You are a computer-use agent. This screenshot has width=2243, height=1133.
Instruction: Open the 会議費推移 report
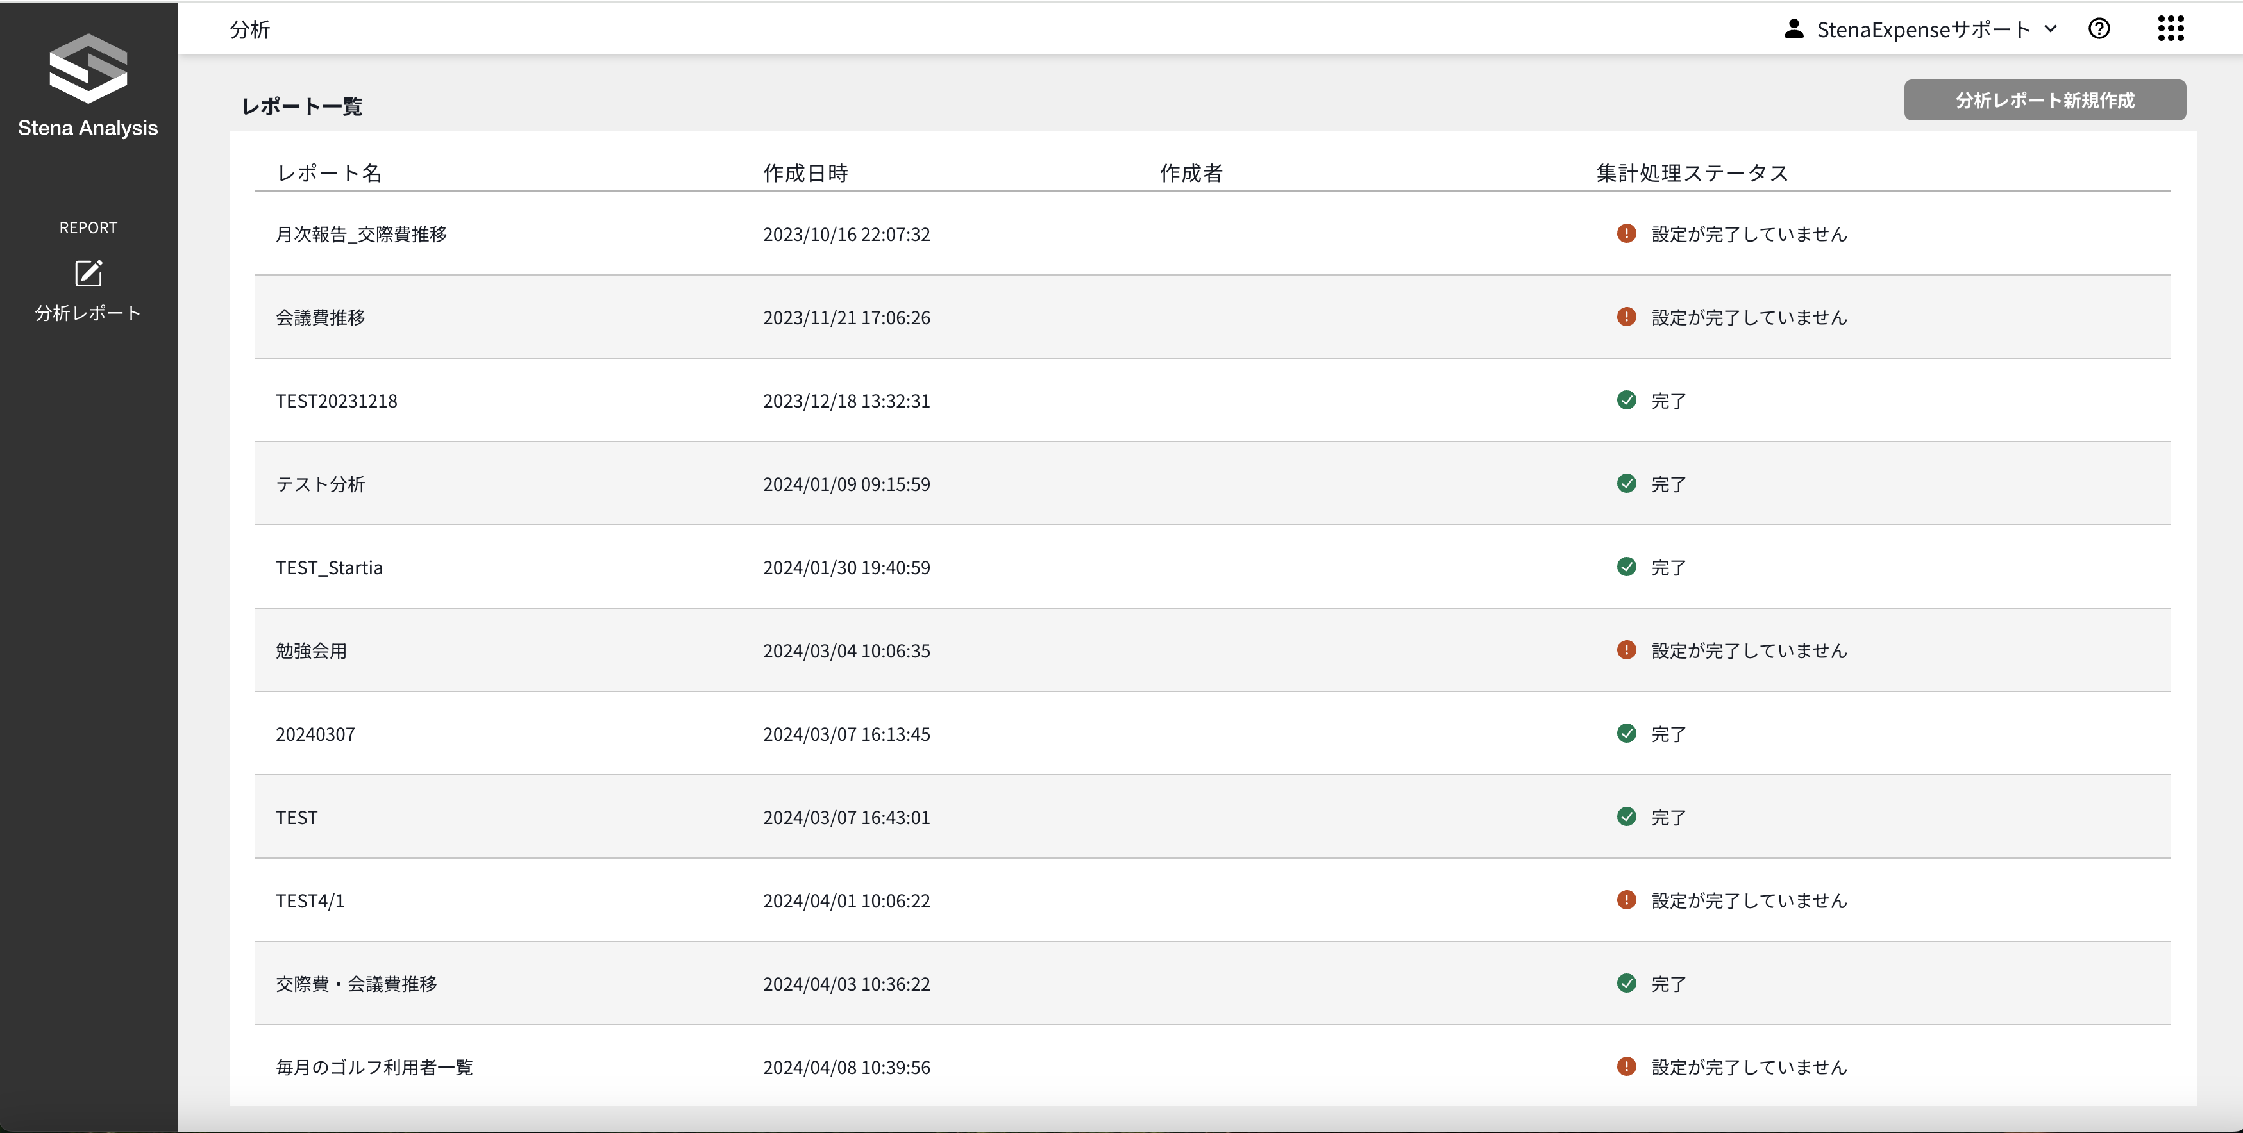(321, 318)
